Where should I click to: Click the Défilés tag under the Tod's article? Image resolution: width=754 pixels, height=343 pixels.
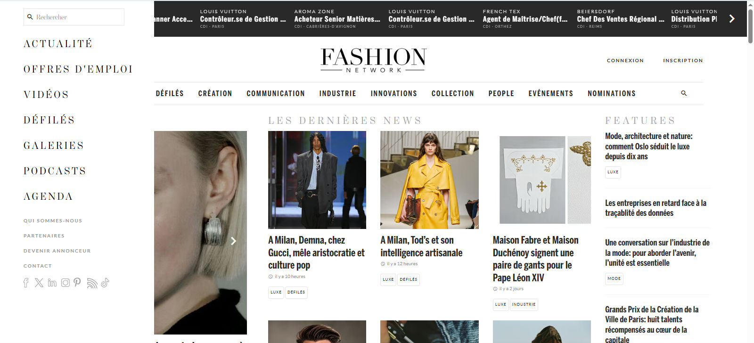tap(409, 279)
